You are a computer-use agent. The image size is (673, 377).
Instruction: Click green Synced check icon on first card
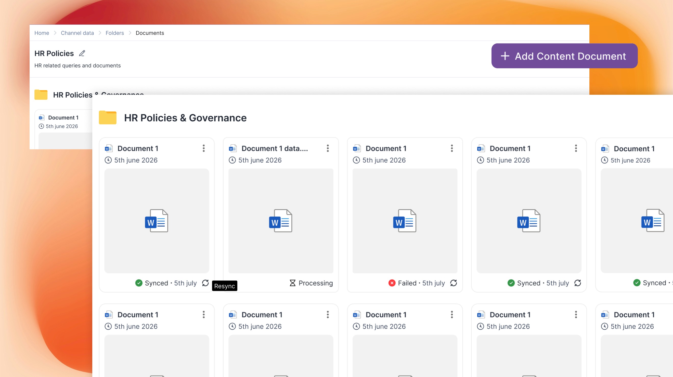(139, 283)
